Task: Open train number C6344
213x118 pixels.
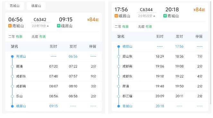Action: 146,10
